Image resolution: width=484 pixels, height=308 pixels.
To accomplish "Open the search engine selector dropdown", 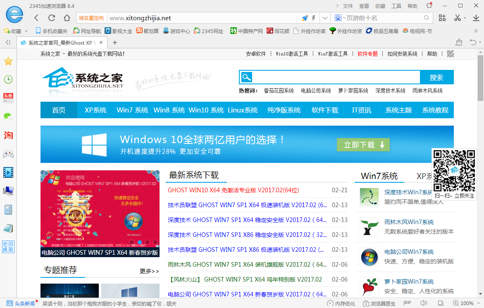I will point(340,18).
